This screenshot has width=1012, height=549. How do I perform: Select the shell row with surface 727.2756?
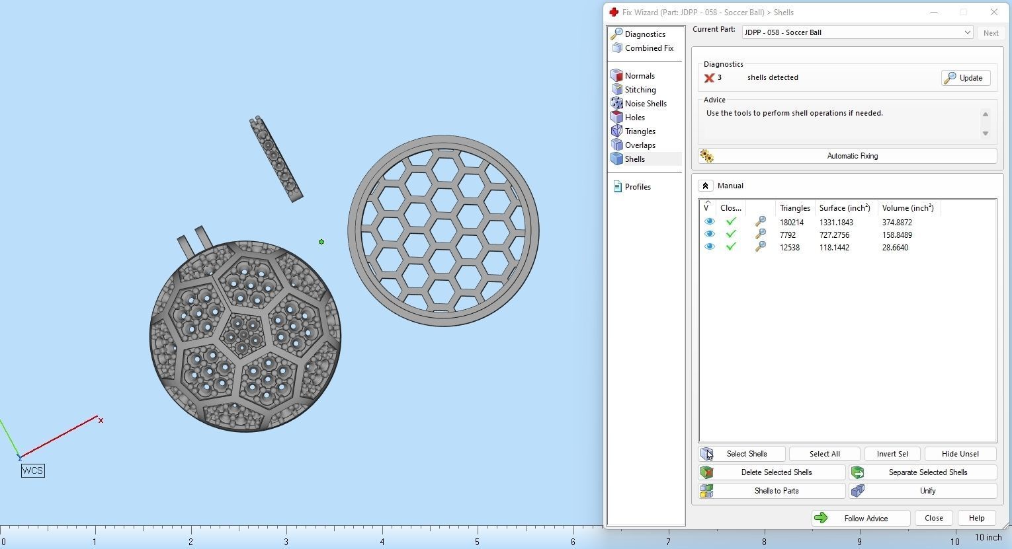click(847, 235)
